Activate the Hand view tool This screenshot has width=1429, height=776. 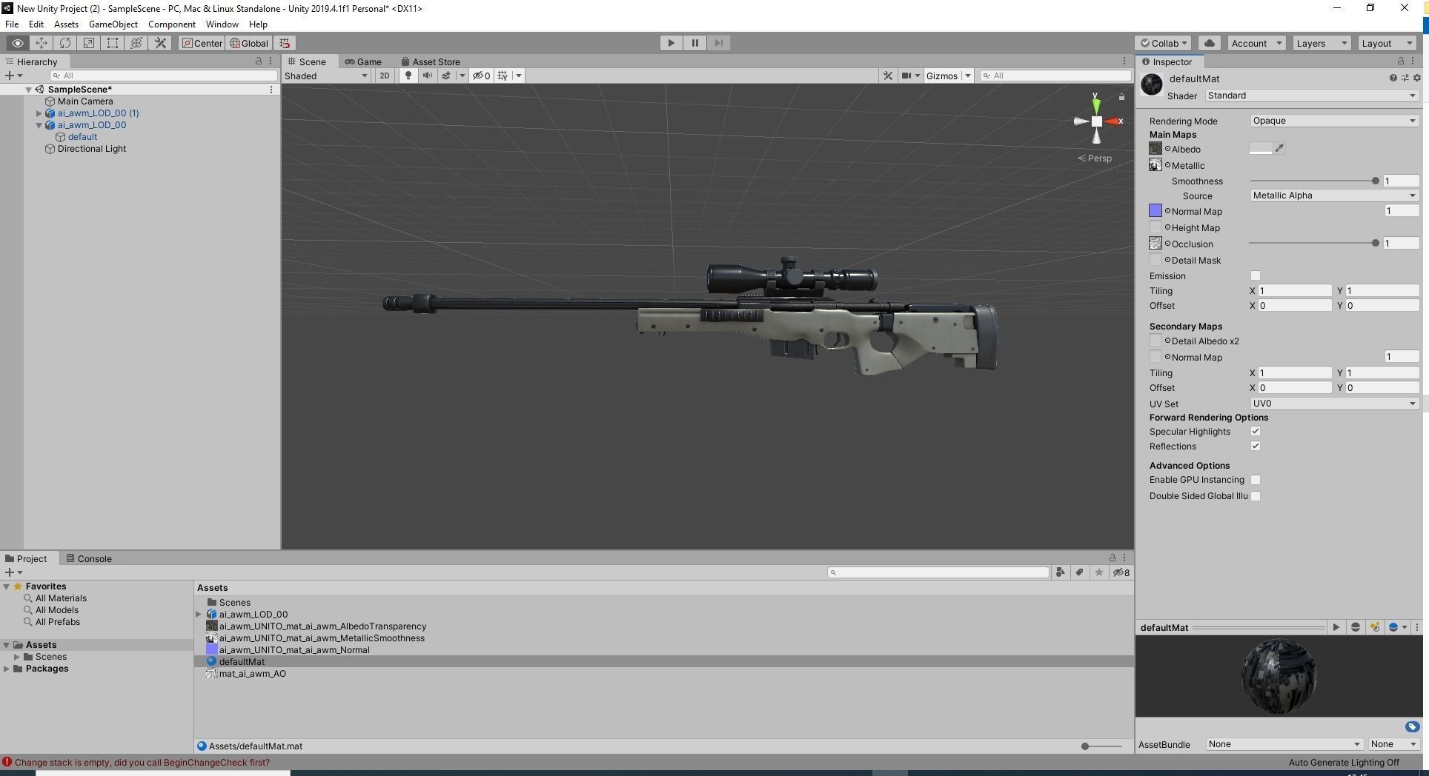(x=18, y=43)
